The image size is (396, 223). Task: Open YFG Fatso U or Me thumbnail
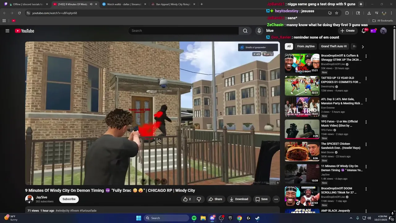(x=302, y=129)
